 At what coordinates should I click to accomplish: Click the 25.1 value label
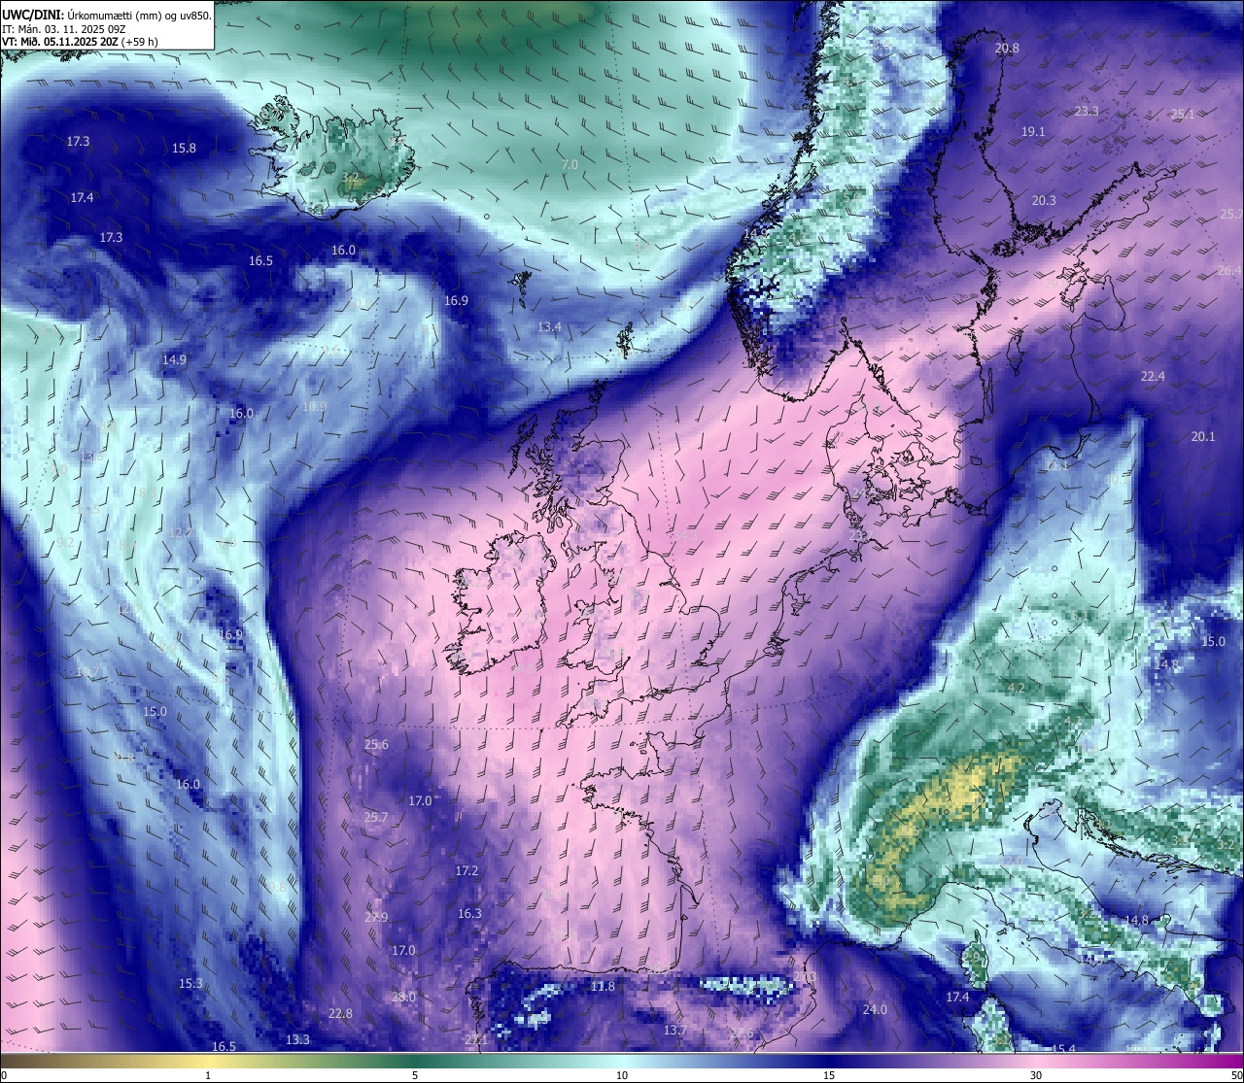1183,115
